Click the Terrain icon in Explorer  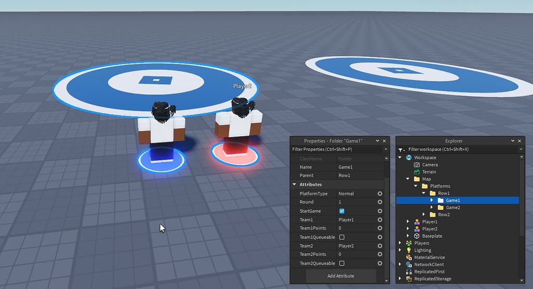coord(416,172)
